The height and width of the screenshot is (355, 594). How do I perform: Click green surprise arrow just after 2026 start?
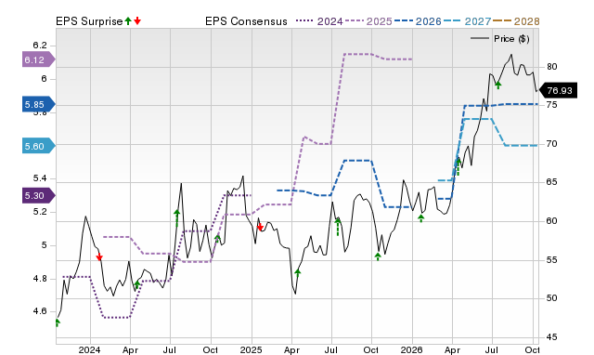pyautogui.click(x=420, y=218)
